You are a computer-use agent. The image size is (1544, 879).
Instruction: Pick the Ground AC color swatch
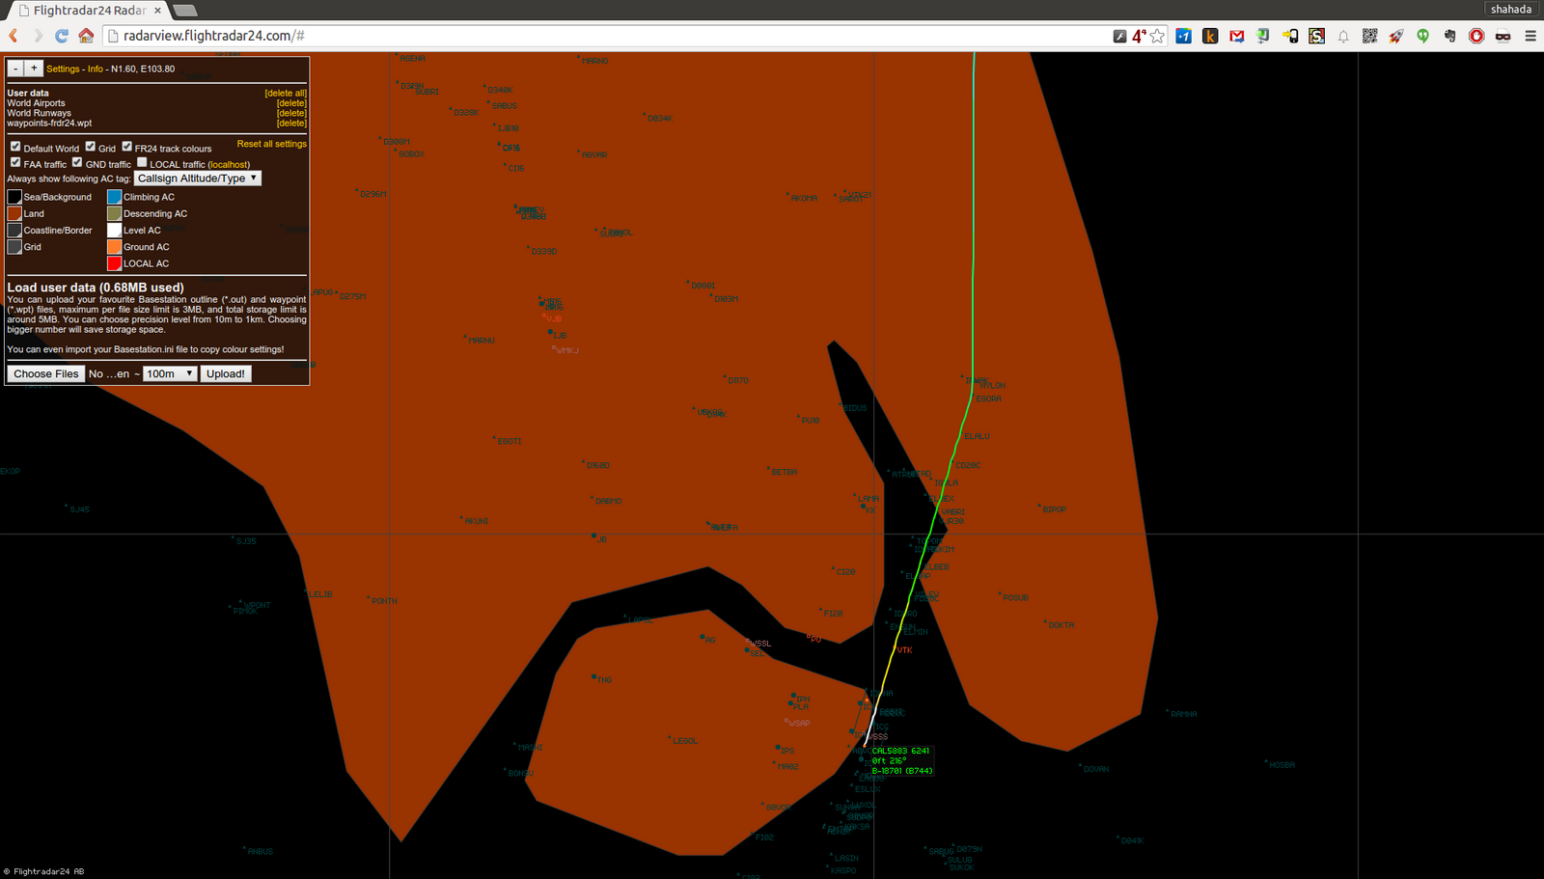pyautogui.click(x=114, y=247)
